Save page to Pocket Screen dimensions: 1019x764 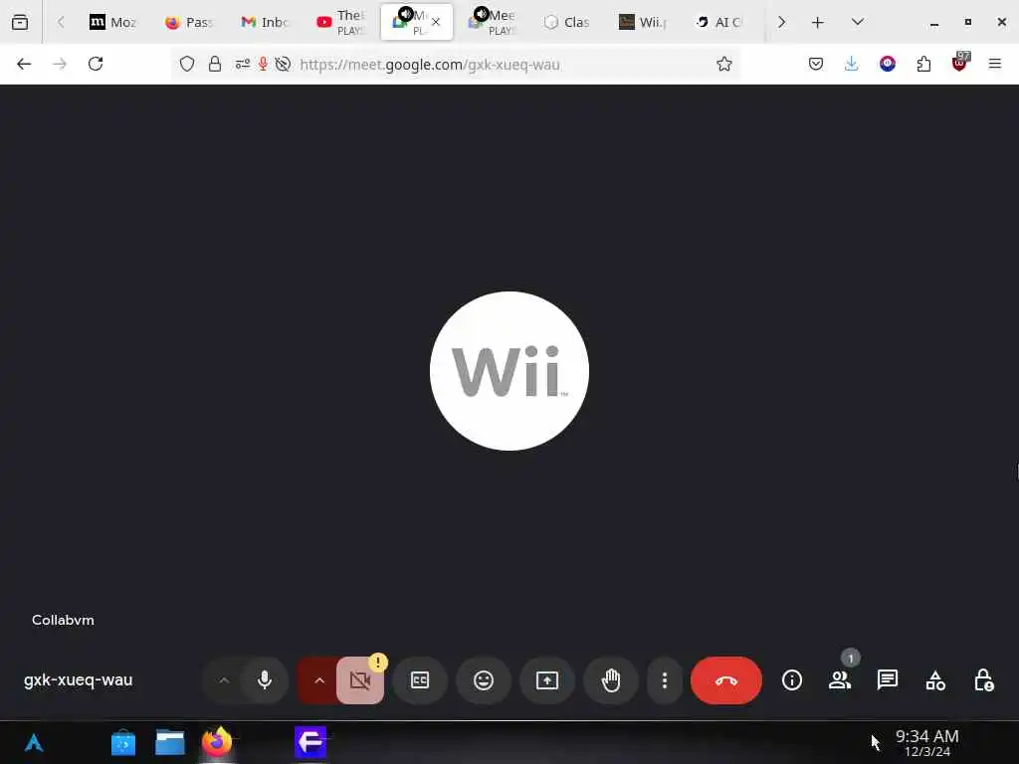coord(816,64)
